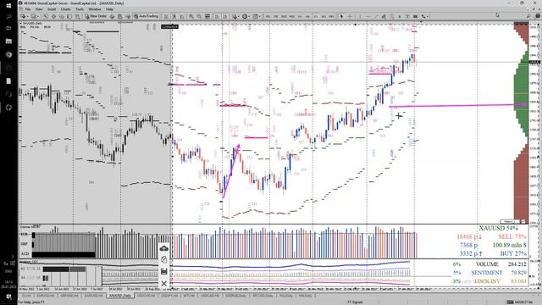Close the screenshot tool X button

(x=163, y=284)
